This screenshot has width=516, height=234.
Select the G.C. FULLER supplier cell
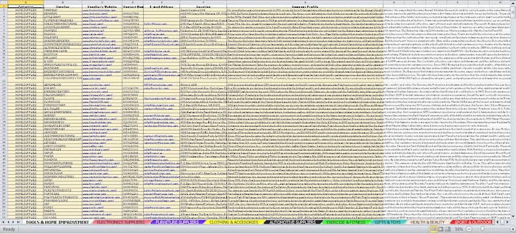[x=62, y=109]
